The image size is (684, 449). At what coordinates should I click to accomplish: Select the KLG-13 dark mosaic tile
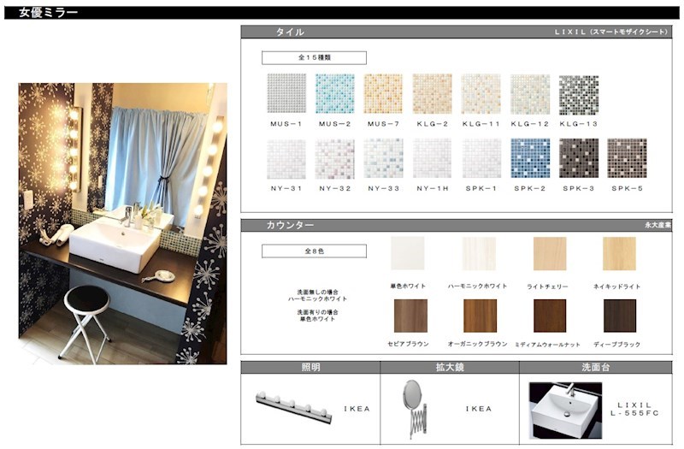tap(578, 94)
